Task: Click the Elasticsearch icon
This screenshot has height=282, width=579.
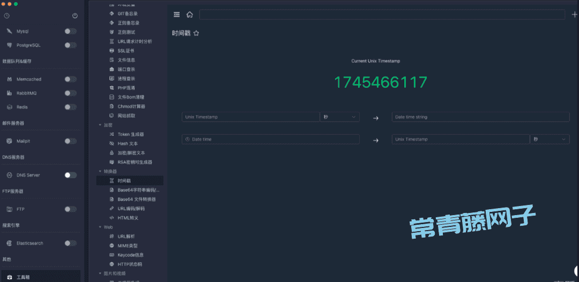Action: pos(10,243)
